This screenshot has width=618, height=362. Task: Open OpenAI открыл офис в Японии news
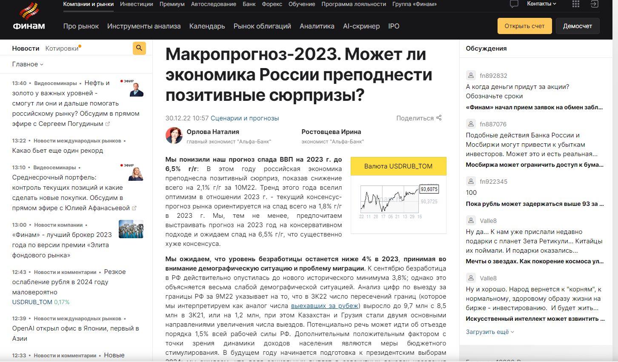click(x=75, y=333)
